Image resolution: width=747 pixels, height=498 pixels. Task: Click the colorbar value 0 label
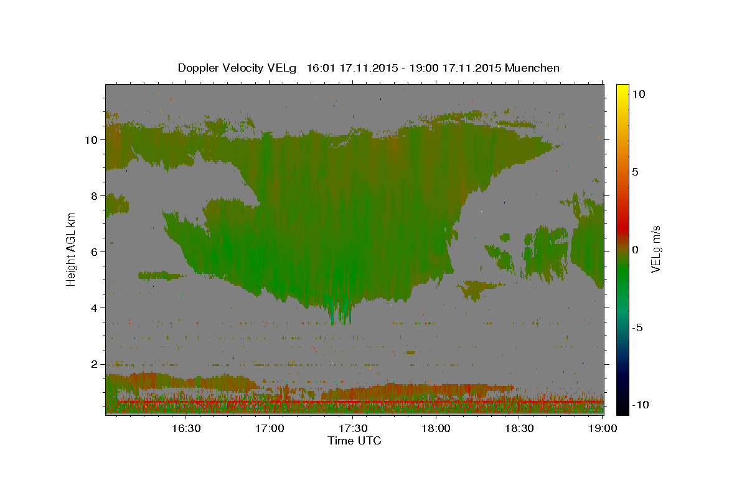click(636, 250)
